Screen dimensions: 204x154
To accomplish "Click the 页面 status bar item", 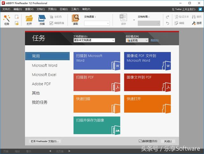I will [6, 151].
